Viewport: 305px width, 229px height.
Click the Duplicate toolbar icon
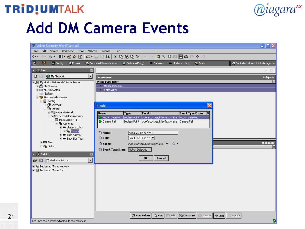point(132,57)
